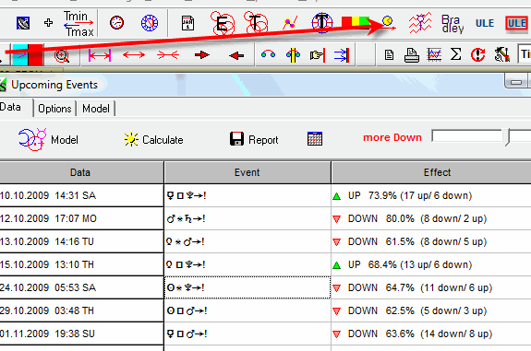Image resolution: width=531 pixels, height=351 pixels.
Task: Click the pointing hand marker icon
Action: coord(318,55)
